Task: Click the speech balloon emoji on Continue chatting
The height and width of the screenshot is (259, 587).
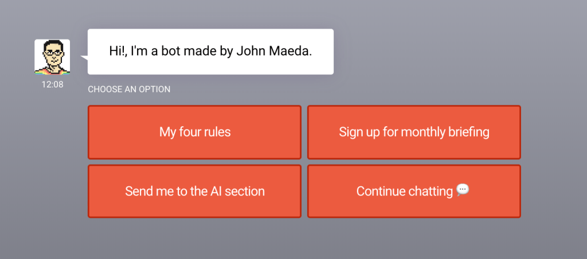Action: coord(463,190)
